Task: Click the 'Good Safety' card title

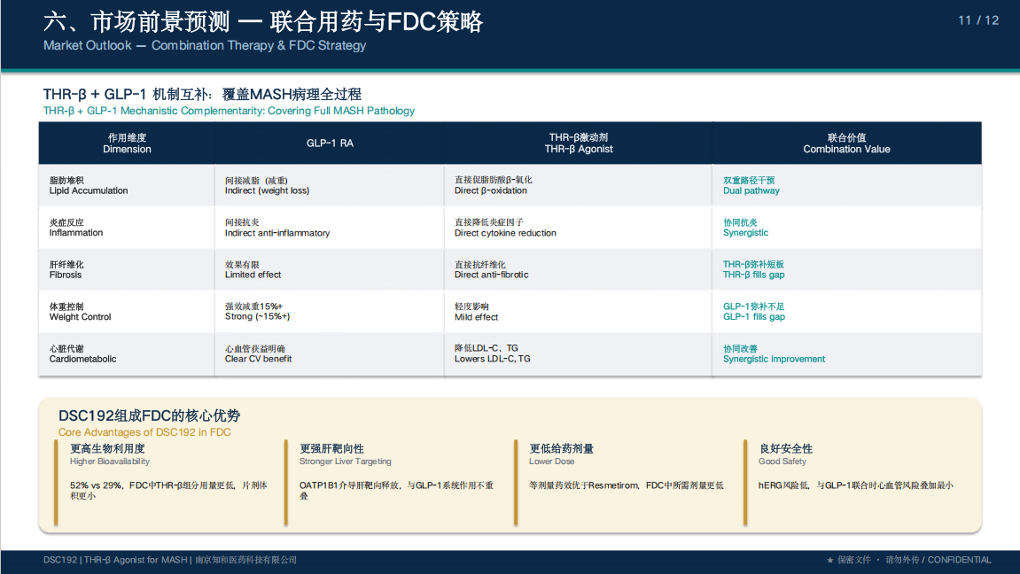Action: pos(782,462)
